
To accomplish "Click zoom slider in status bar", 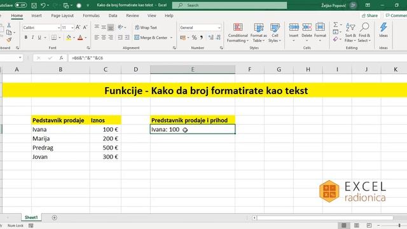I will coord(399,225).
